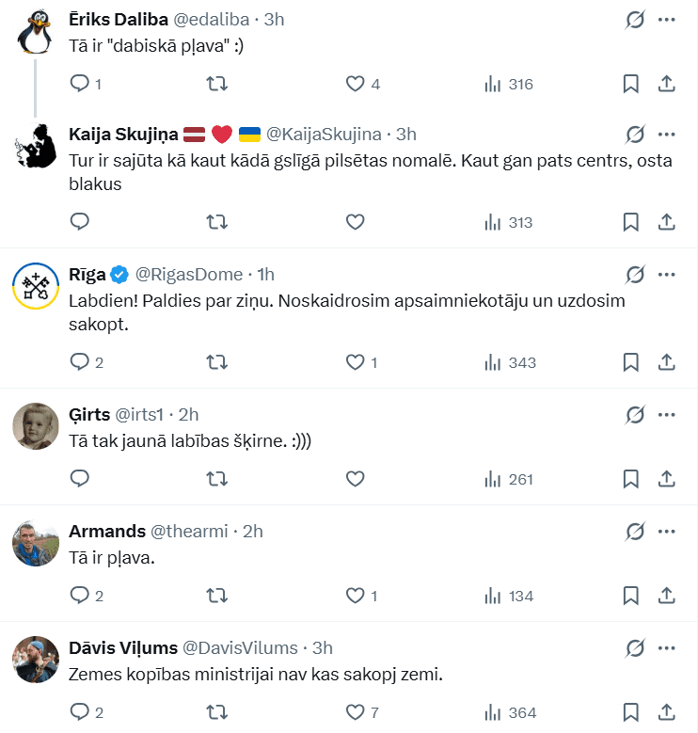Retweet Kaija Skujiņa's post

click(x=216, y=222)
